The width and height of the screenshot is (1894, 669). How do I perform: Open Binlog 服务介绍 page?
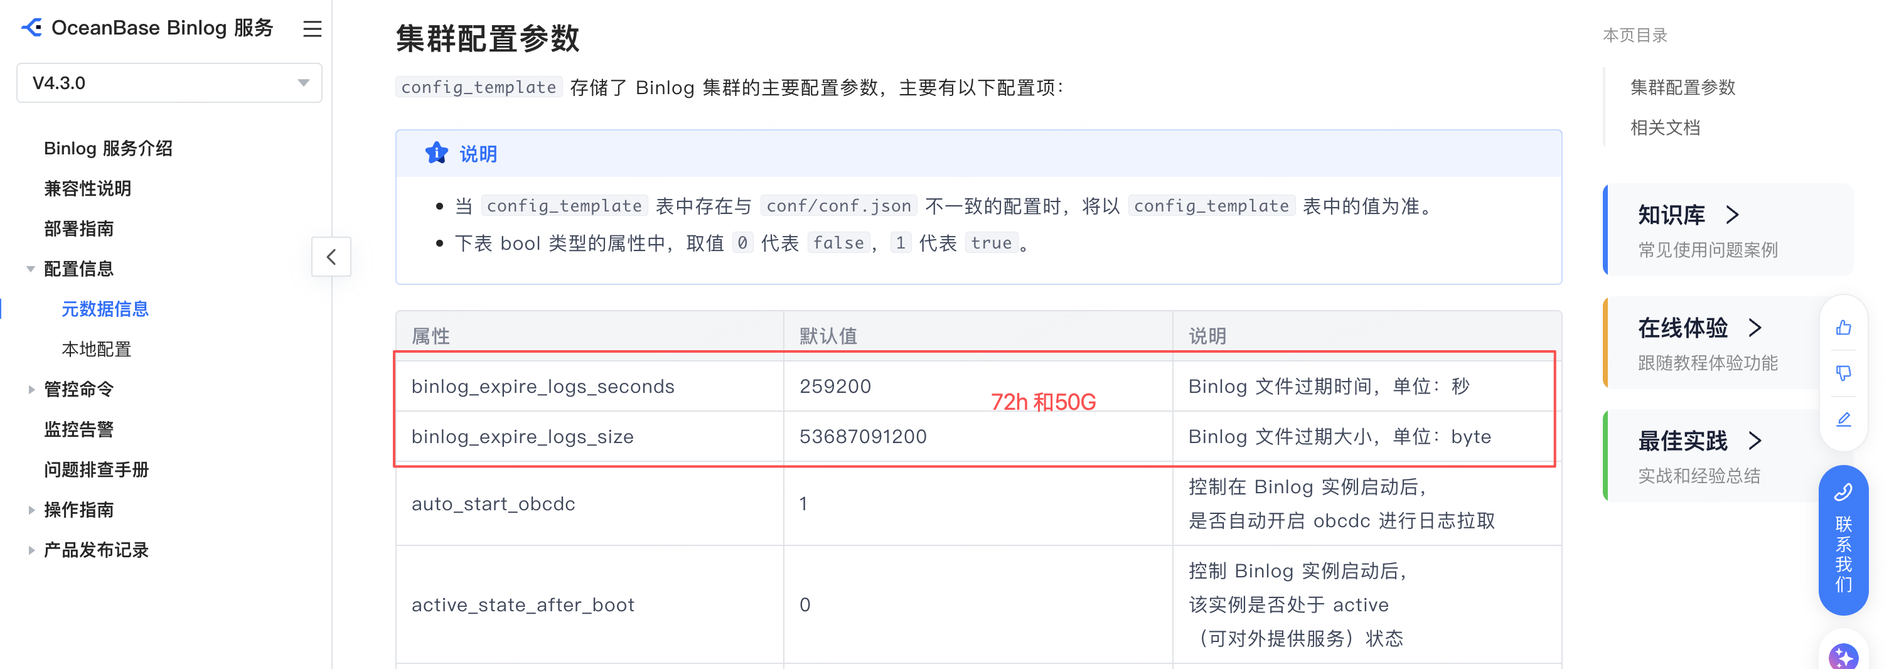pyautogui.click(x=108, y=149)
